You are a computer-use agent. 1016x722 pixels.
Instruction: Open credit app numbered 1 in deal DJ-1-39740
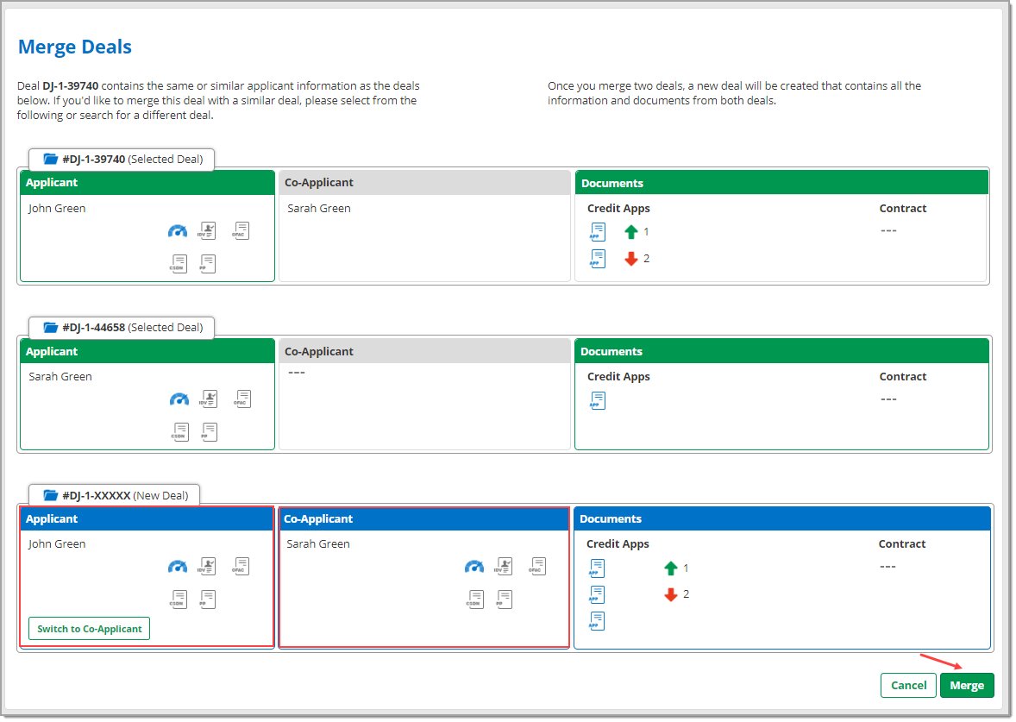(598, 232)
